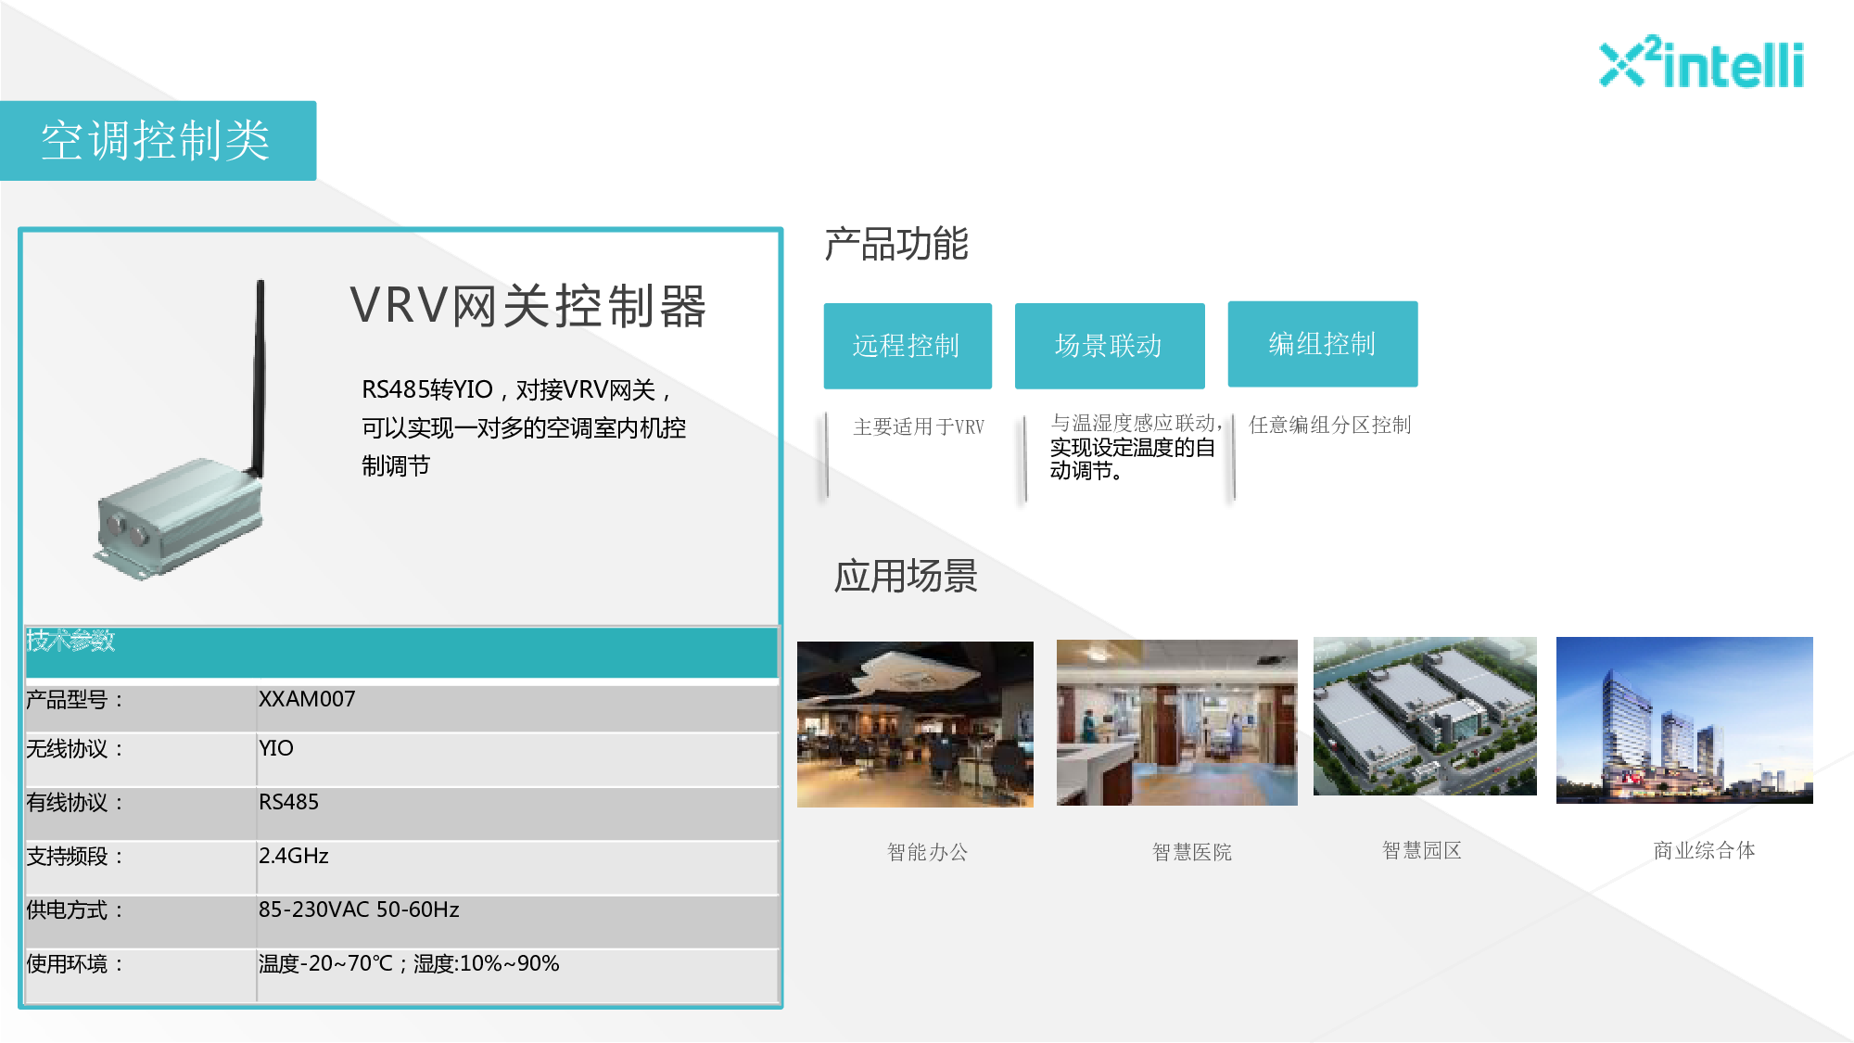
Task: Click the VRV网关控制器 title
Action: point(528,306)
